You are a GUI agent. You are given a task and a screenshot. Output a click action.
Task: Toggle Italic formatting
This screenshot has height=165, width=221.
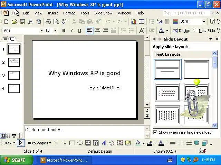(71, 31)
